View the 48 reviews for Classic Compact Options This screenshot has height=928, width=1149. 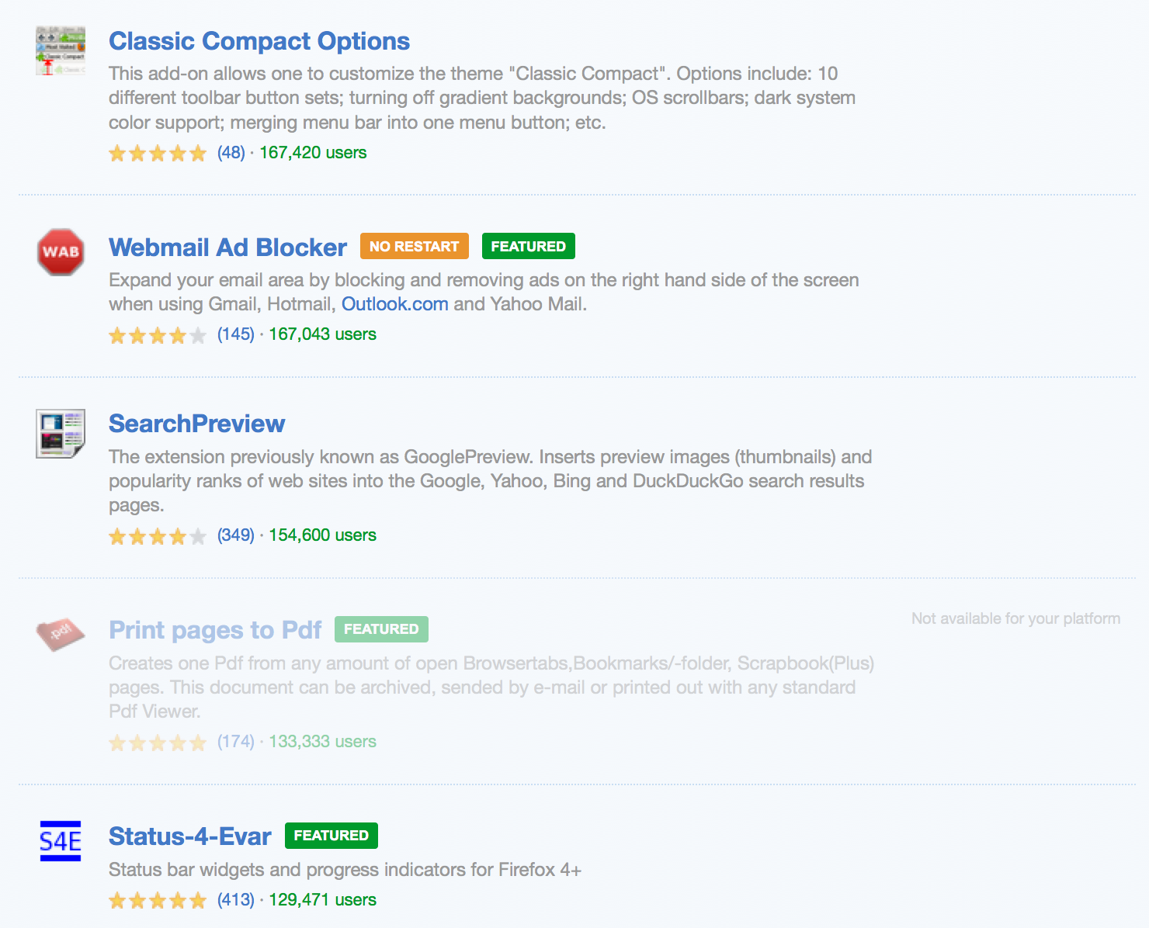231,153
